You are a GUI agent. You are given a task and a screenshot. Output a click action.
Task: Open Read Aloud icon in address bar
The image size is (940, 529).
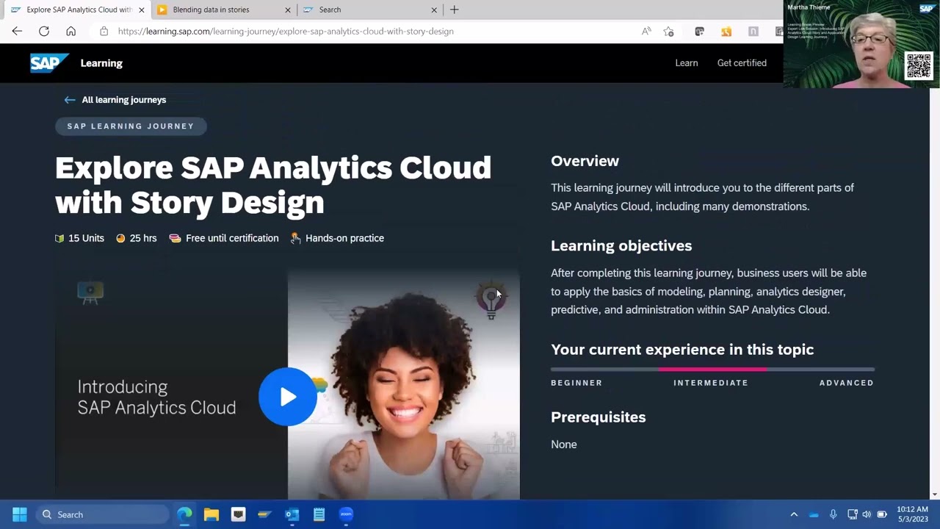coord(646,31)
